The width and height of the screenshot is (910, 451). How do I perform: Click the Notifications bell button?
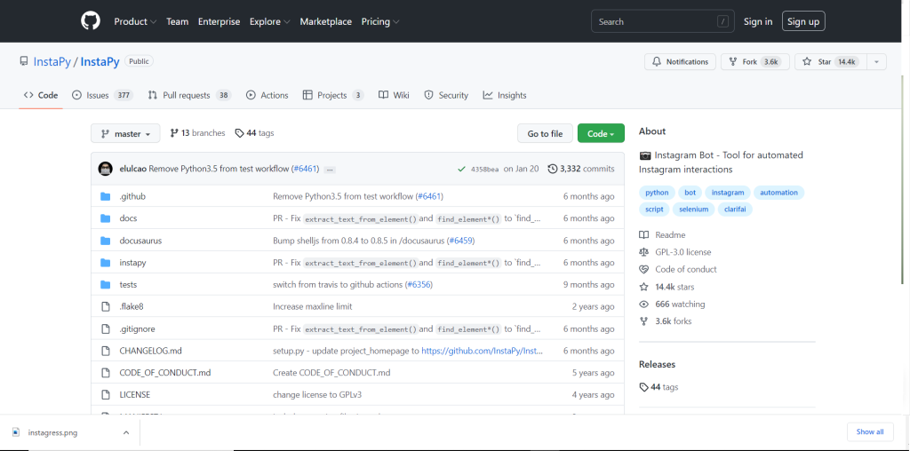pos(681,62)
